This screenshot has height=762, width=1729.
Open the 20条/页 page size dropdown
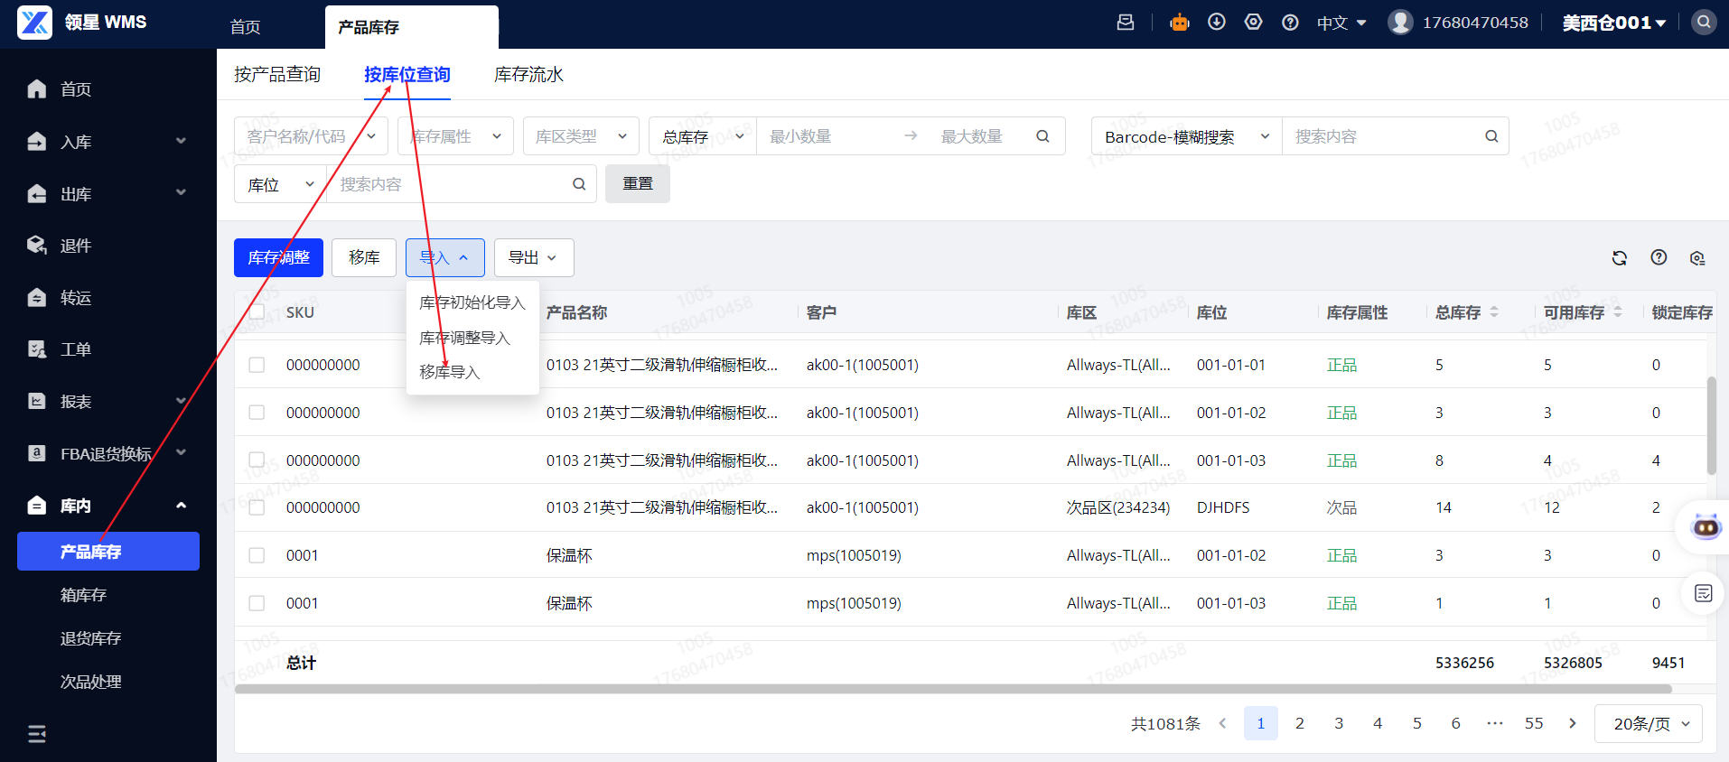1649,723
